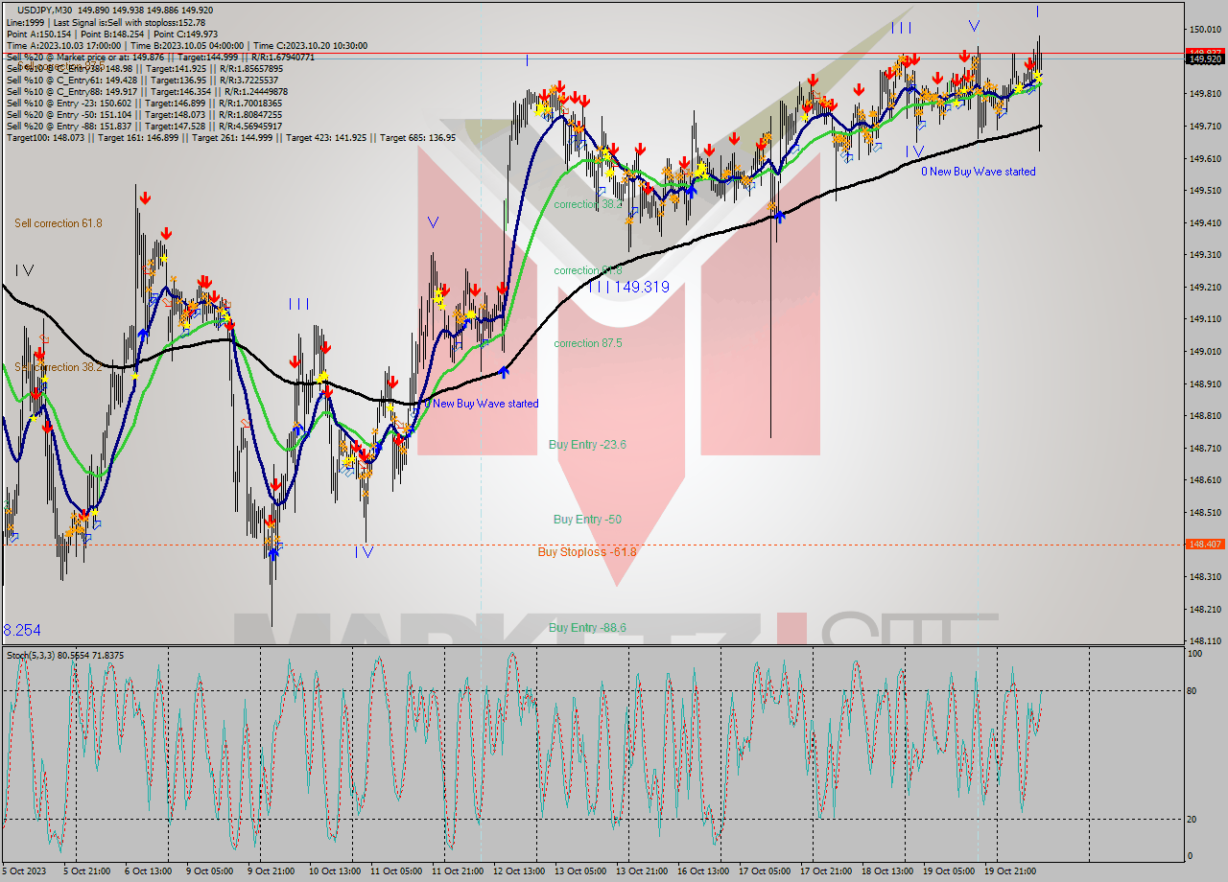Select the 'Sell %20 @ Market price' row

[160, 57]
